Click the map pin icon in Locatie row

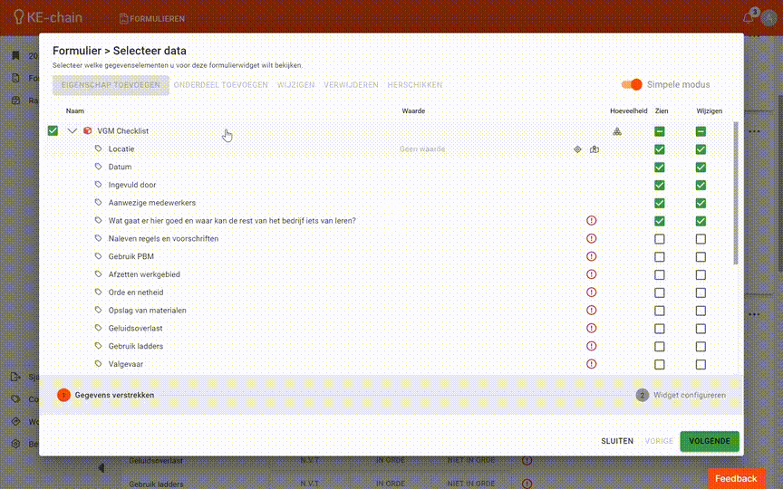(594, 149)
